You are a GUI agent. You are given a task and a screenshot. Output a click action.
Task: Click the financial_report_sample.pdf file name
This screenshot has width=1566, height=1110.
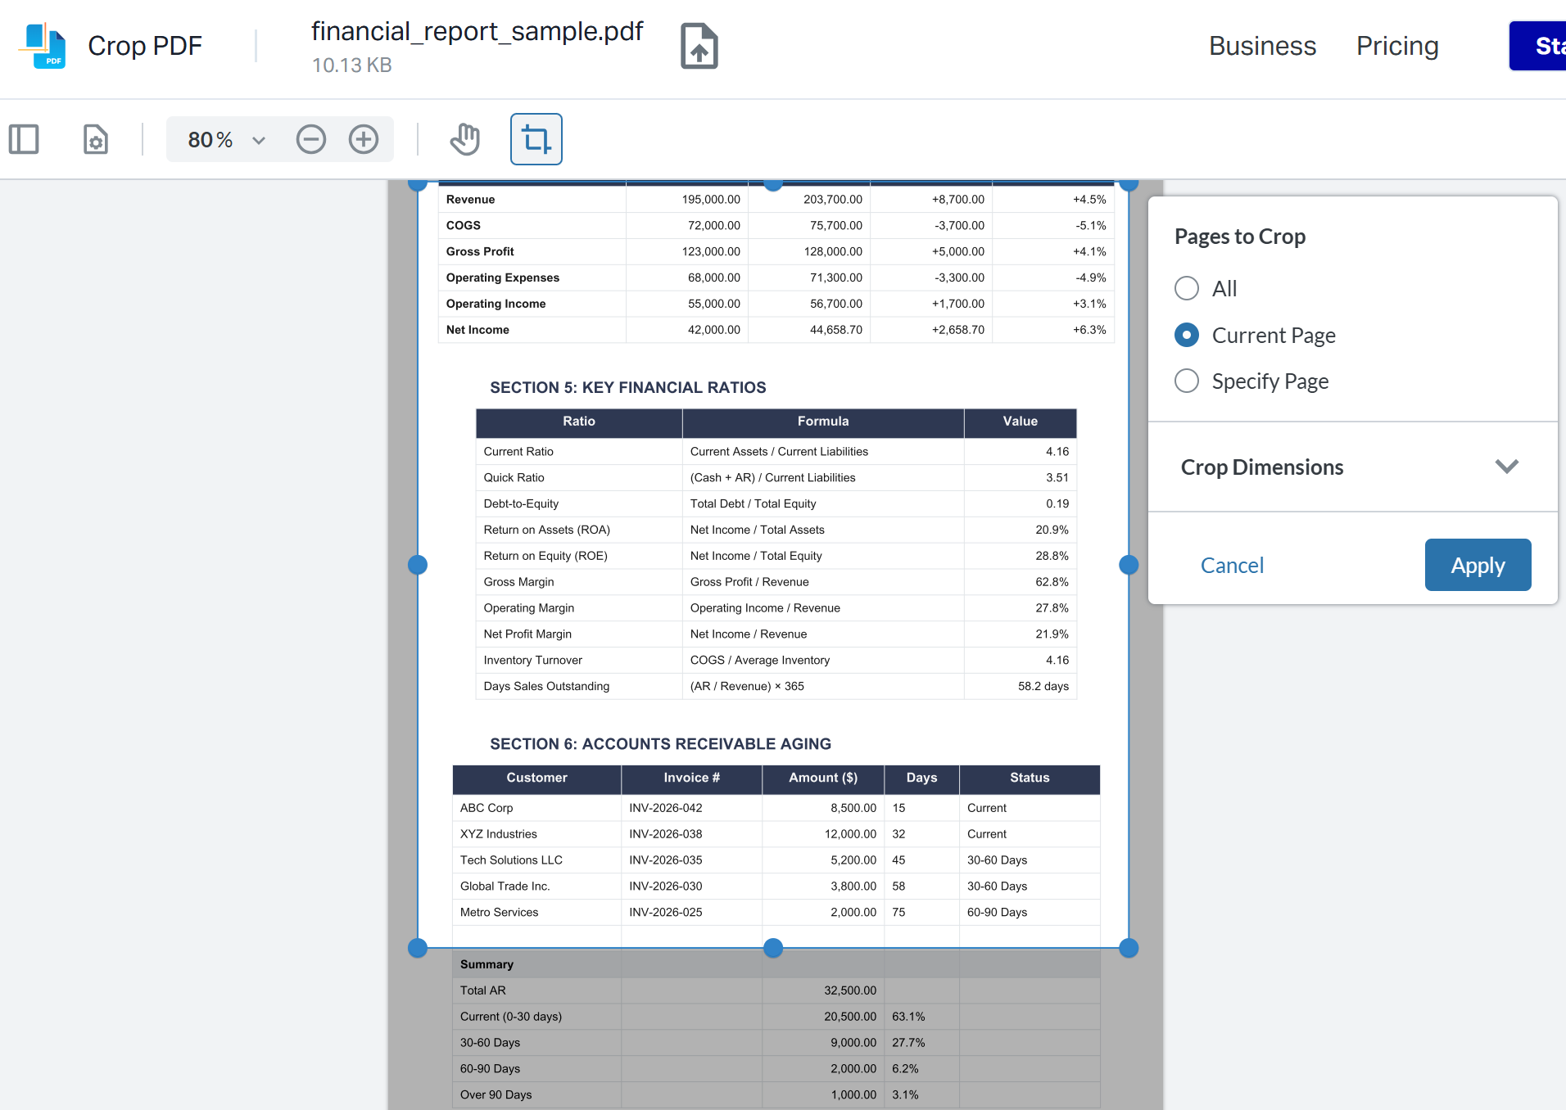pos(477,31)
